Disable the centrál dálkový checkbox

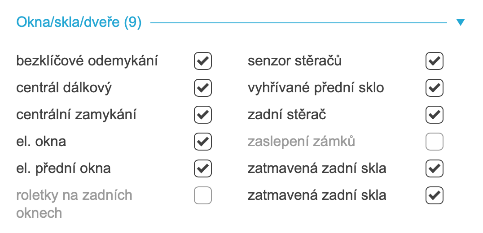tap(202, 88)
